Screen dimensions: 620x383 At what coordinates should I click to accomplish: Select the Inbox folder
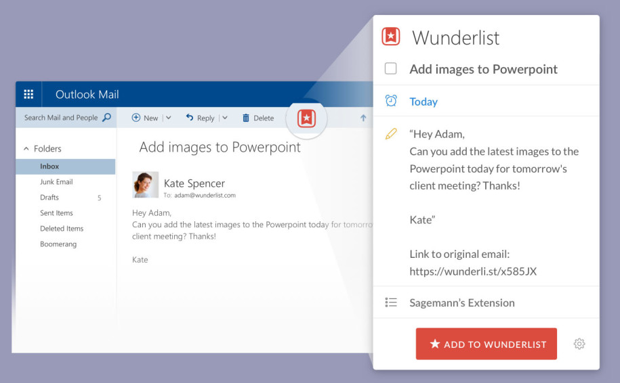coord(66,166)
